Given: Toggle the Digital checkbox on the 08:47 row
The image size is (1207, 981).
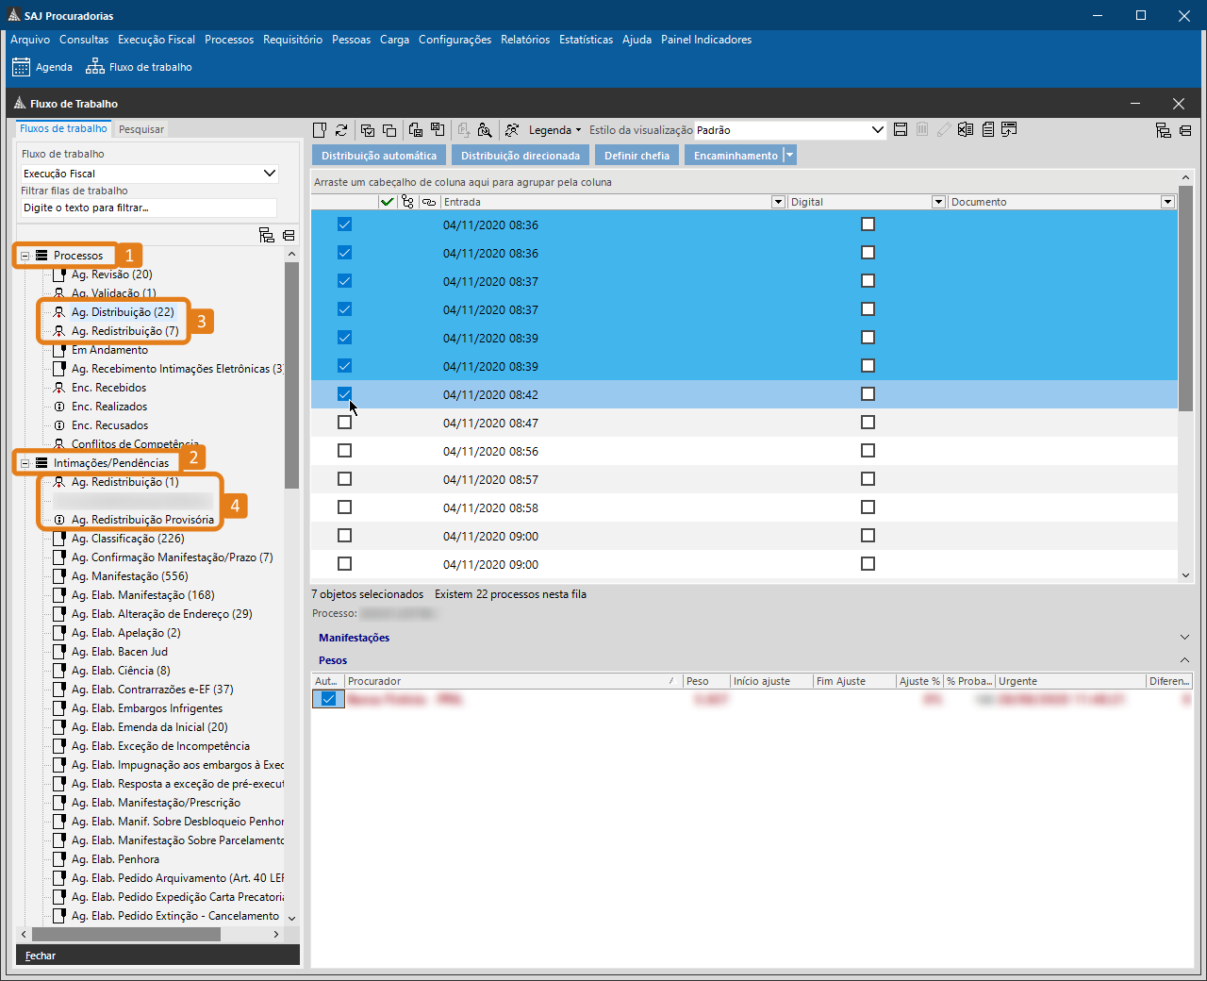Looking at the screenshot, I should tap(868, 423).
